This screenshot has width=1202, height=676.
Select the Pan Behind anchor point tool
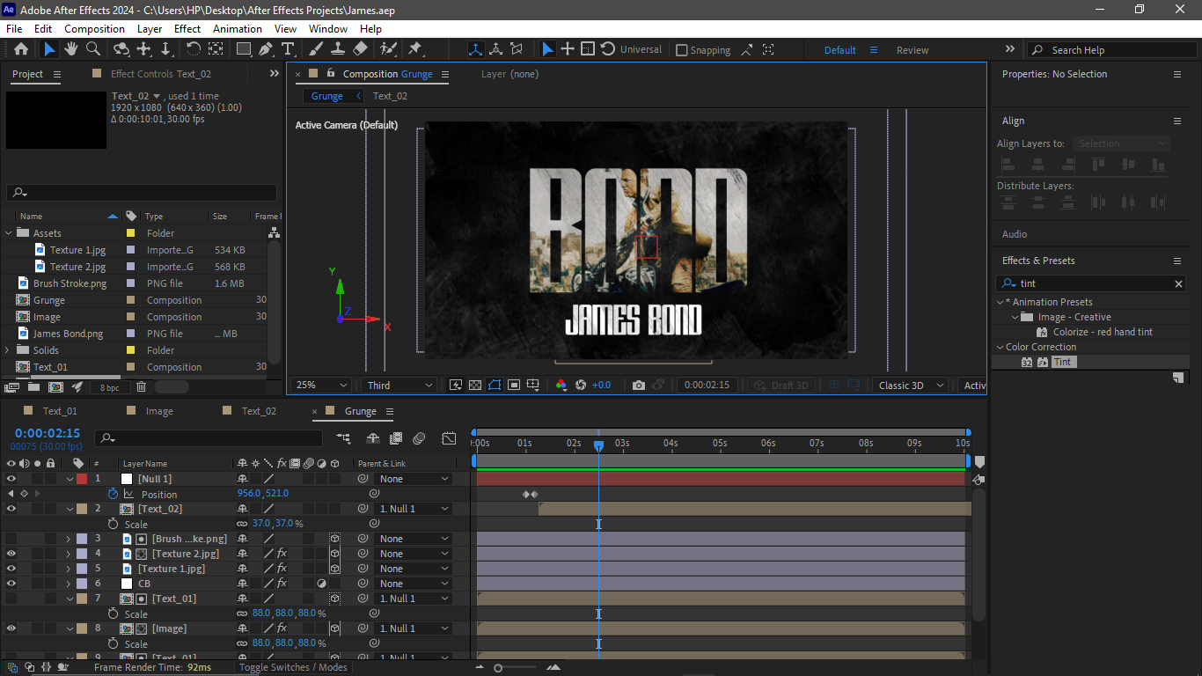214,49
